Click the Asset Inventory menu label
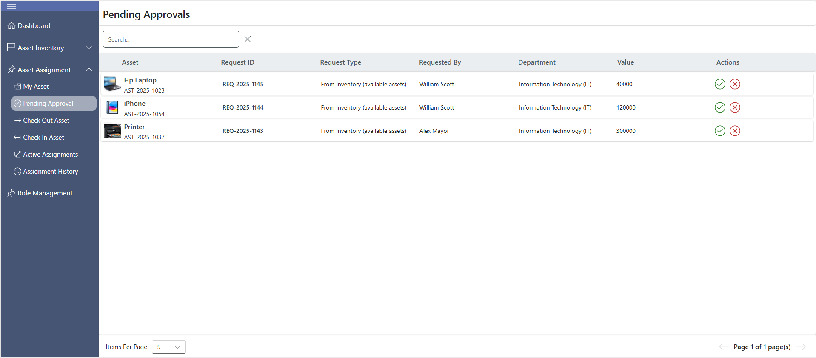 click(41, 48)
